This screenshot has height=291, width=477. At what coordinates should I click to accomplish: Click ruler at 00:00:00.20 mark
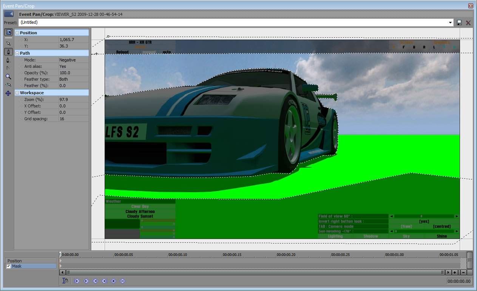pyautogui.click(x=286, y=255)
